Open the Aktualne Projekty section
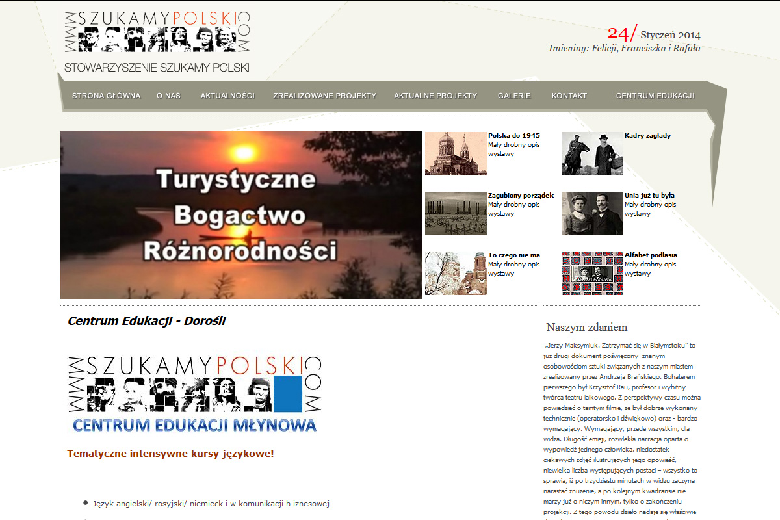 [x=435, y=96]
